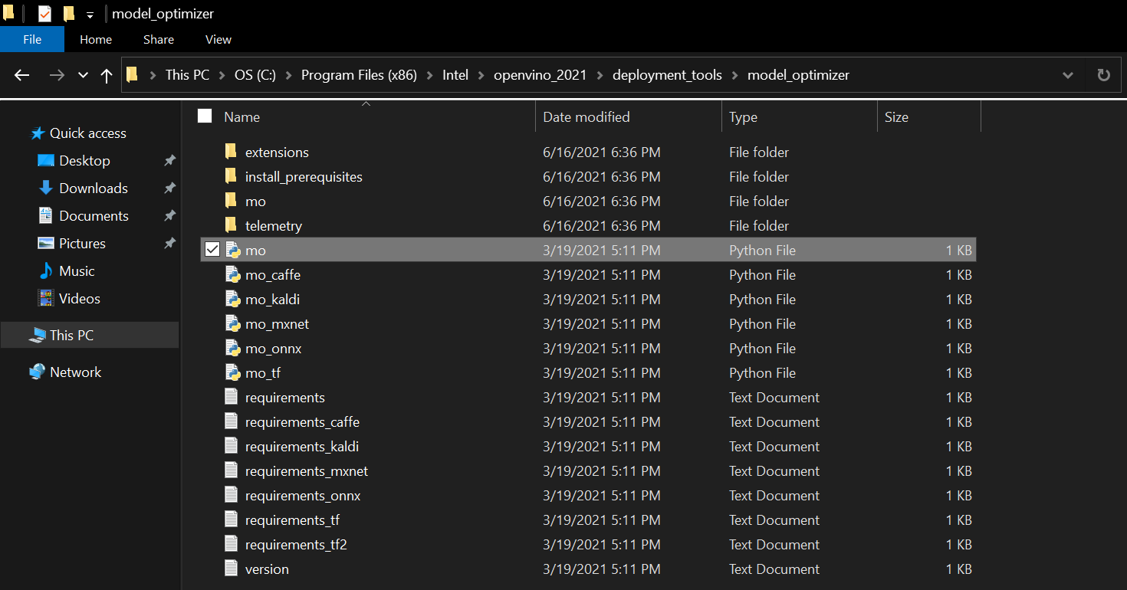Sort by the Name column header

coord(242,117)
